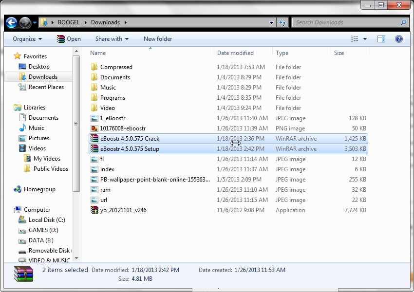Select BOOGEL in the address breadcrumb
Image resolution: width=414 pixels, height=292 pixels.
point(69,22)
